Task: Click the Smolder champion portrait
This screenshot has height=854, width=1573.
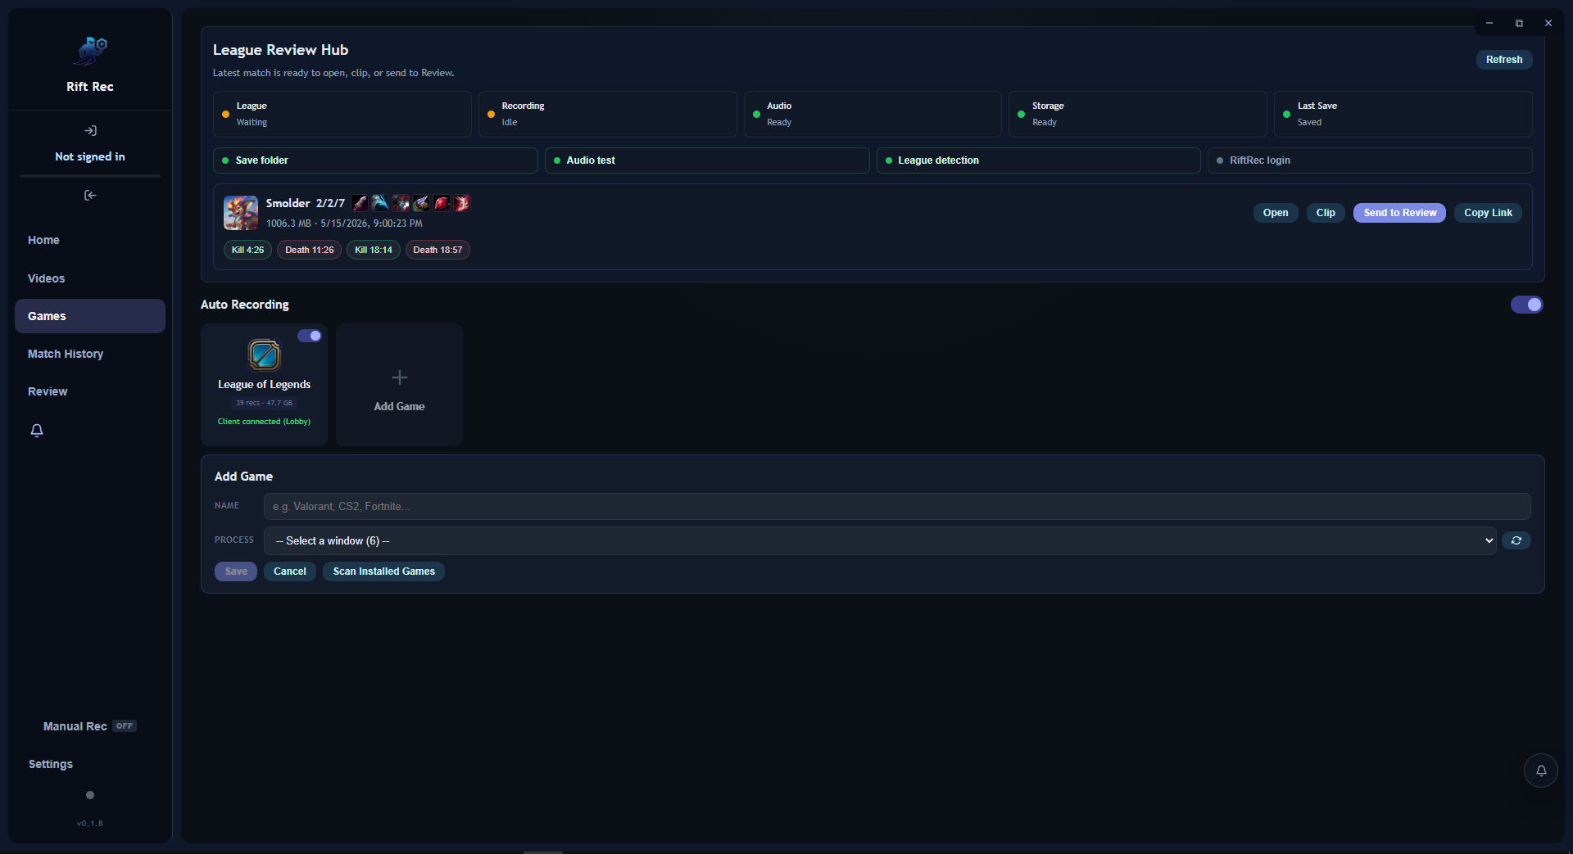Action: coord(241,213)
